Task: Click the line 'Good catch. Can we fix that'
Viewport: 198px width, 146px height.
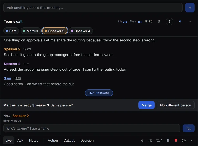Action: point(39,84)
